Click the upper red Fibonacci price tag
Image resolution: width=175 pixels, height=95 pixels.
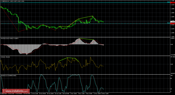point(173,2)
